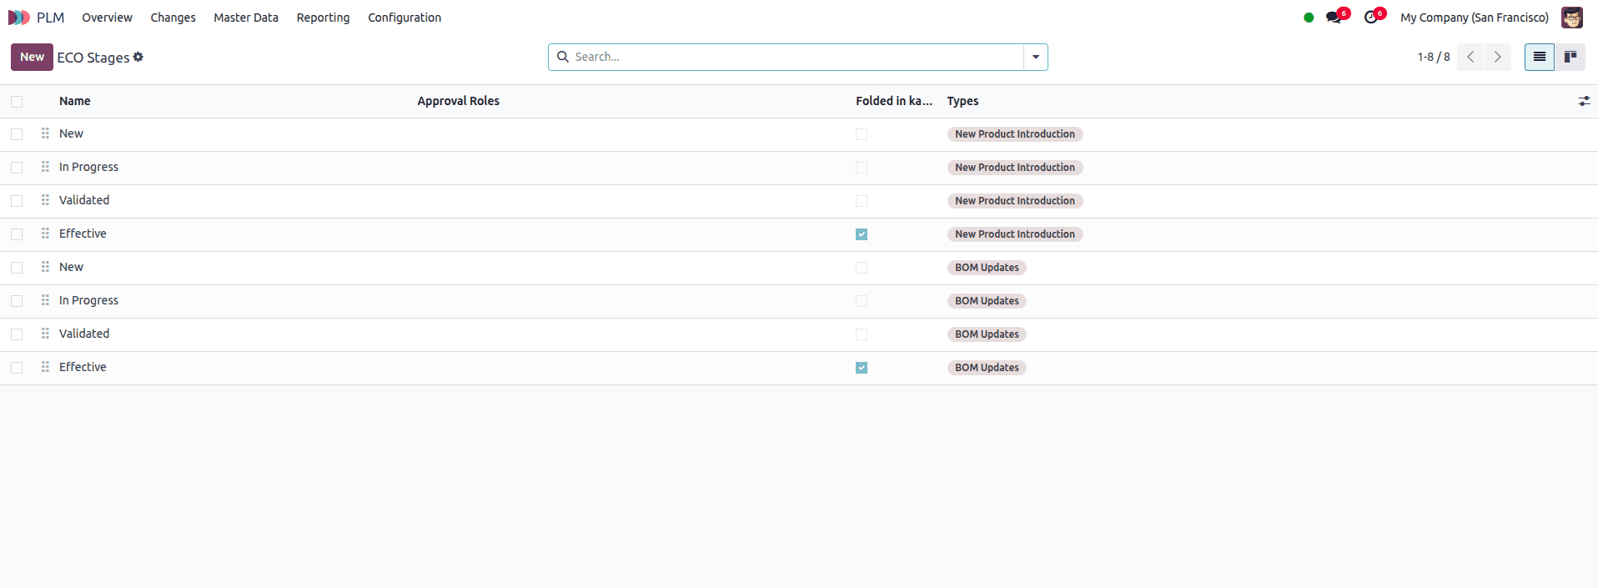
Task: Open the Overview menu
Action: point(107,18)
